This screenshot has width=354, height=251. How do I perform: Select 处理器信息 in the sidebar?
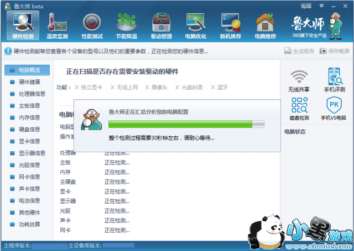[x=27, y=94]
